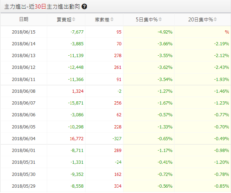Click the 買賣超 value -12,448

tap(76, 67)
